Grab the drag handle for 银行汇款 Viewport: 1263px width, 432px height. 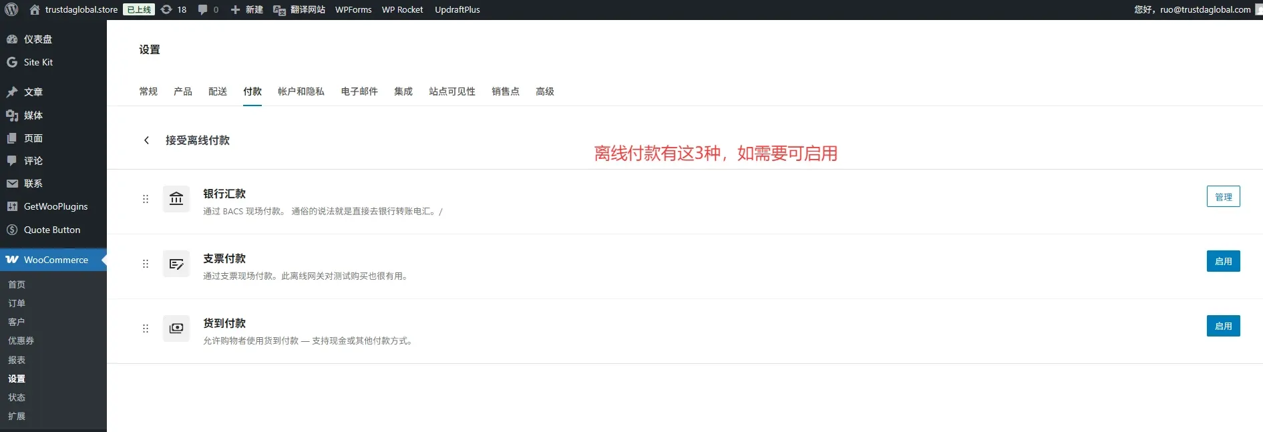coord(146,199)
